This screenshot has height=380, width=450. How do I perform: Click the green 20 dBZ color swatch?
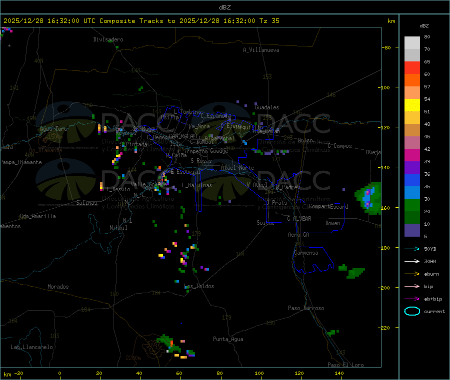pyautogui.click(x=412, y=205)
